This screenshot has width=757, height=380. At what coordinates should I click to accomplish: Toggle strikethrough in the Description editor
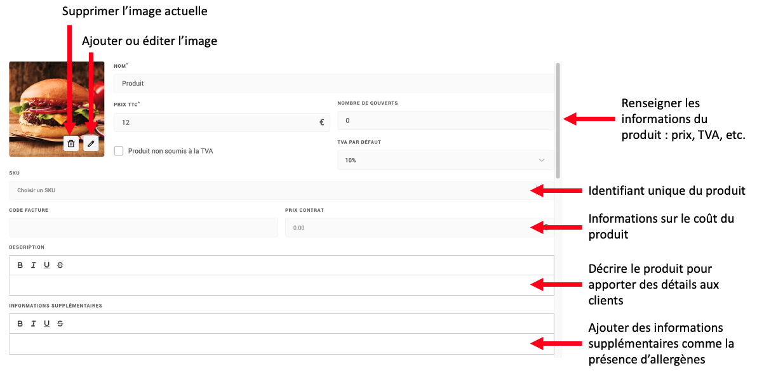tap(60, 265)
